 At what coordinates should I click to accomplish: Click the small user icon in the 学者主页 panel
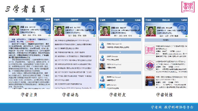point(49,35)
